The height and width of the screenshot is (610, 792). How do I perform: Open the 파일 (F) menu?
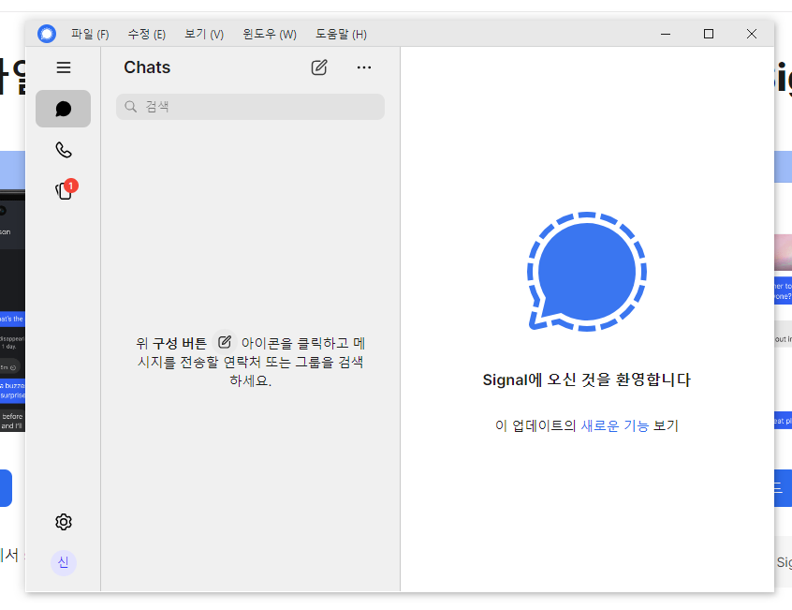90,34
